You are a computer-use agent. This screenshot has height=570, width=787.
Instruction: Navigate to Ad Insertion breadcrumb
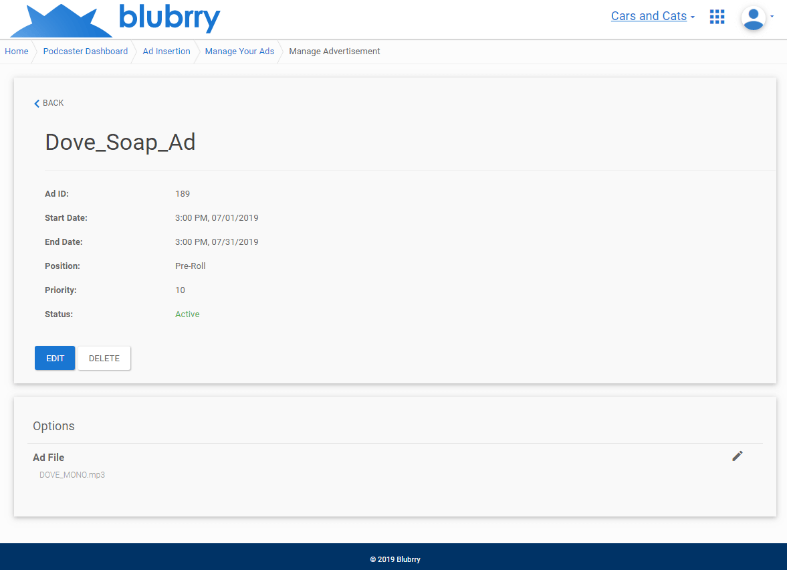[166, 52]
